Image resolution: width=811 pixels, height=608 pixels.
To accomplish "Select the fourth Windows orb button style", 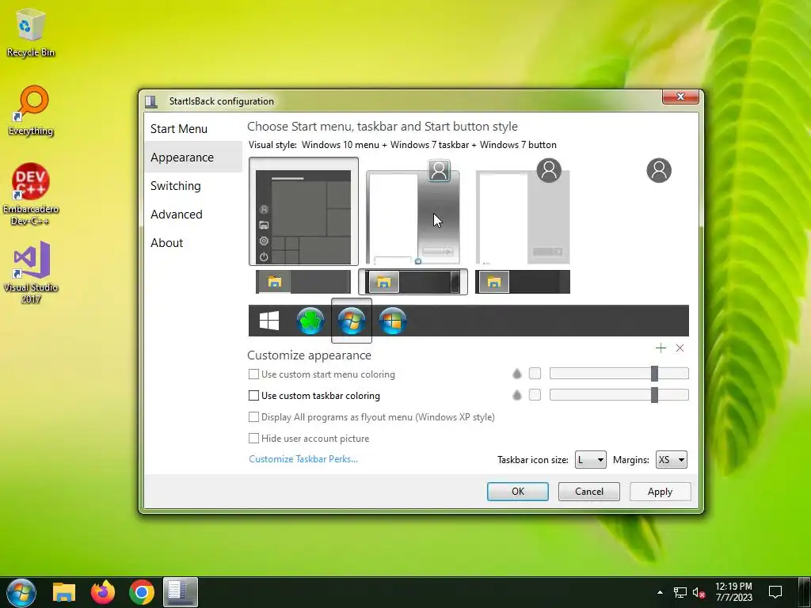I will [x=393, y=321].
